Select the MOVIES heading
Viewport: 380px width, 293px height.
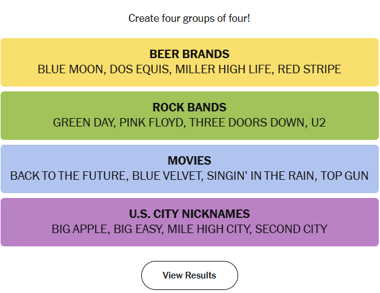click(189, 160)
